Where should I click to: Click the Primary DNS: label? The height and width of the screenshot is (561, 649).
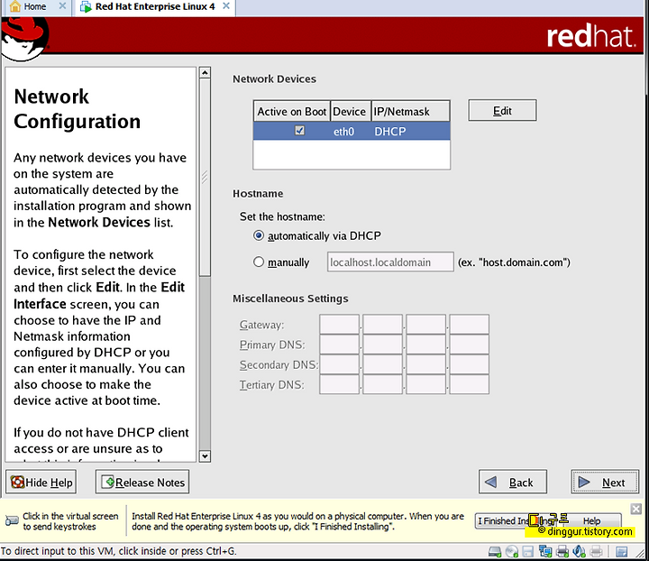point(272,345)
